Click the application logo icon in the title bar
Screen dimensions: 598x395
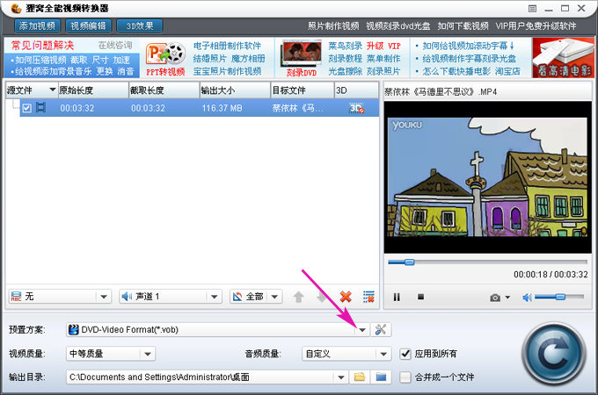[x=16, y=8]
